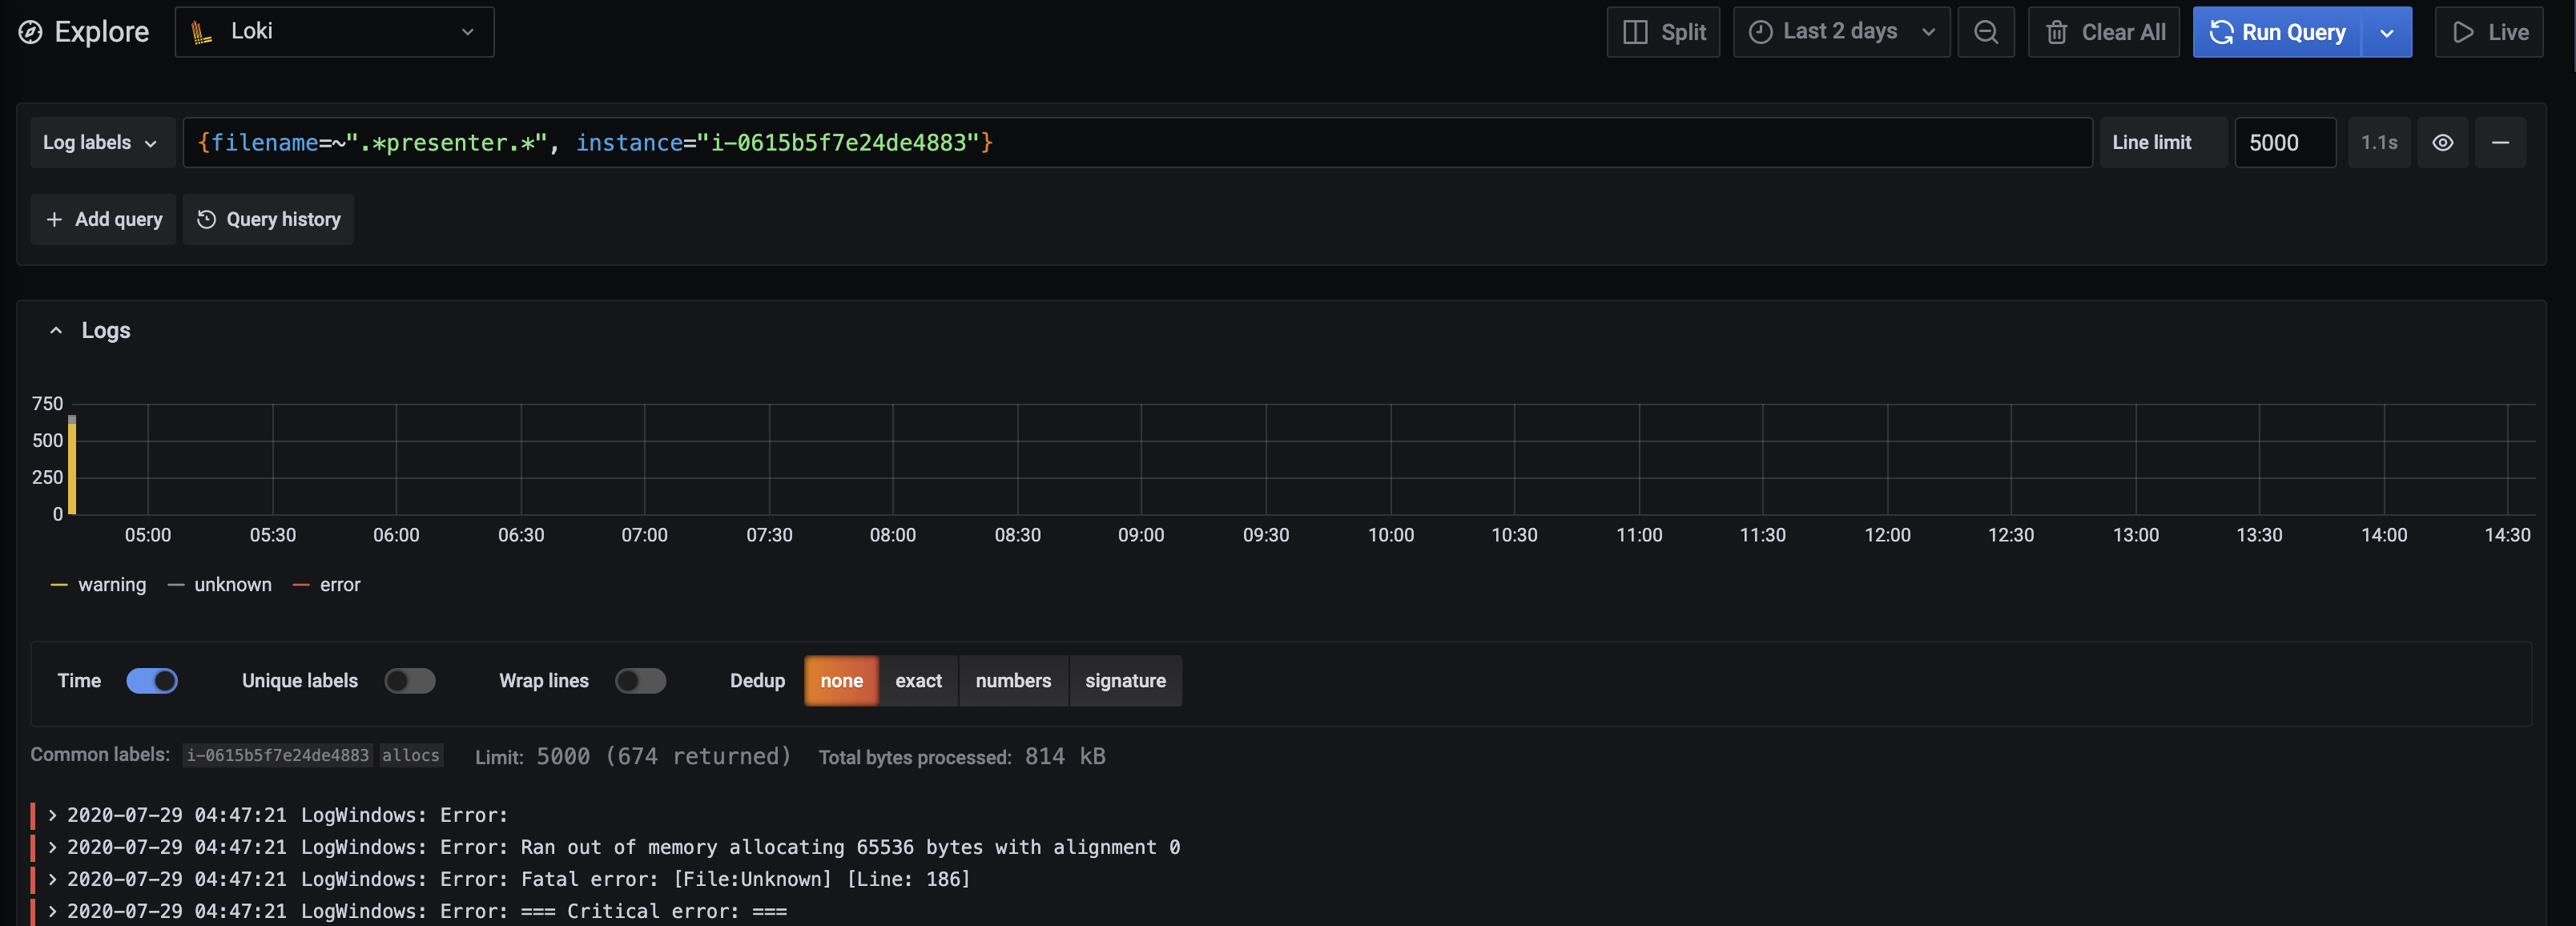The width and height of the screenshot is (2576, 926).
Task: Disable the Time display toggle
Action: coord(152,681)
